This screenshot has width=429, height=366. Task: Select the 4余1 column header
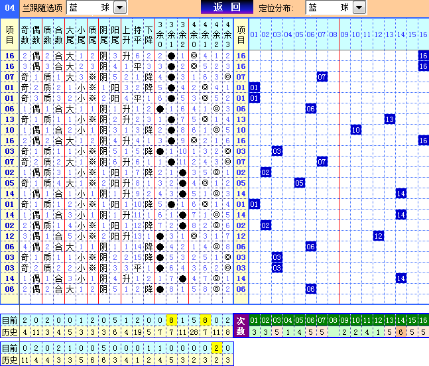(x=205, y=34)
